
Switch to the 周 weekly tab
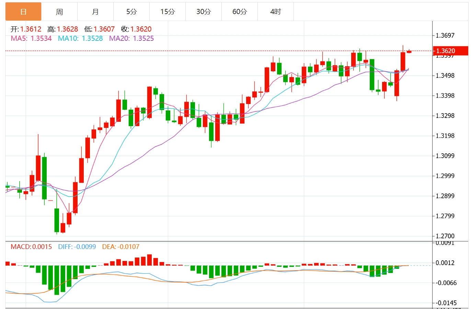tap(59, 12)
